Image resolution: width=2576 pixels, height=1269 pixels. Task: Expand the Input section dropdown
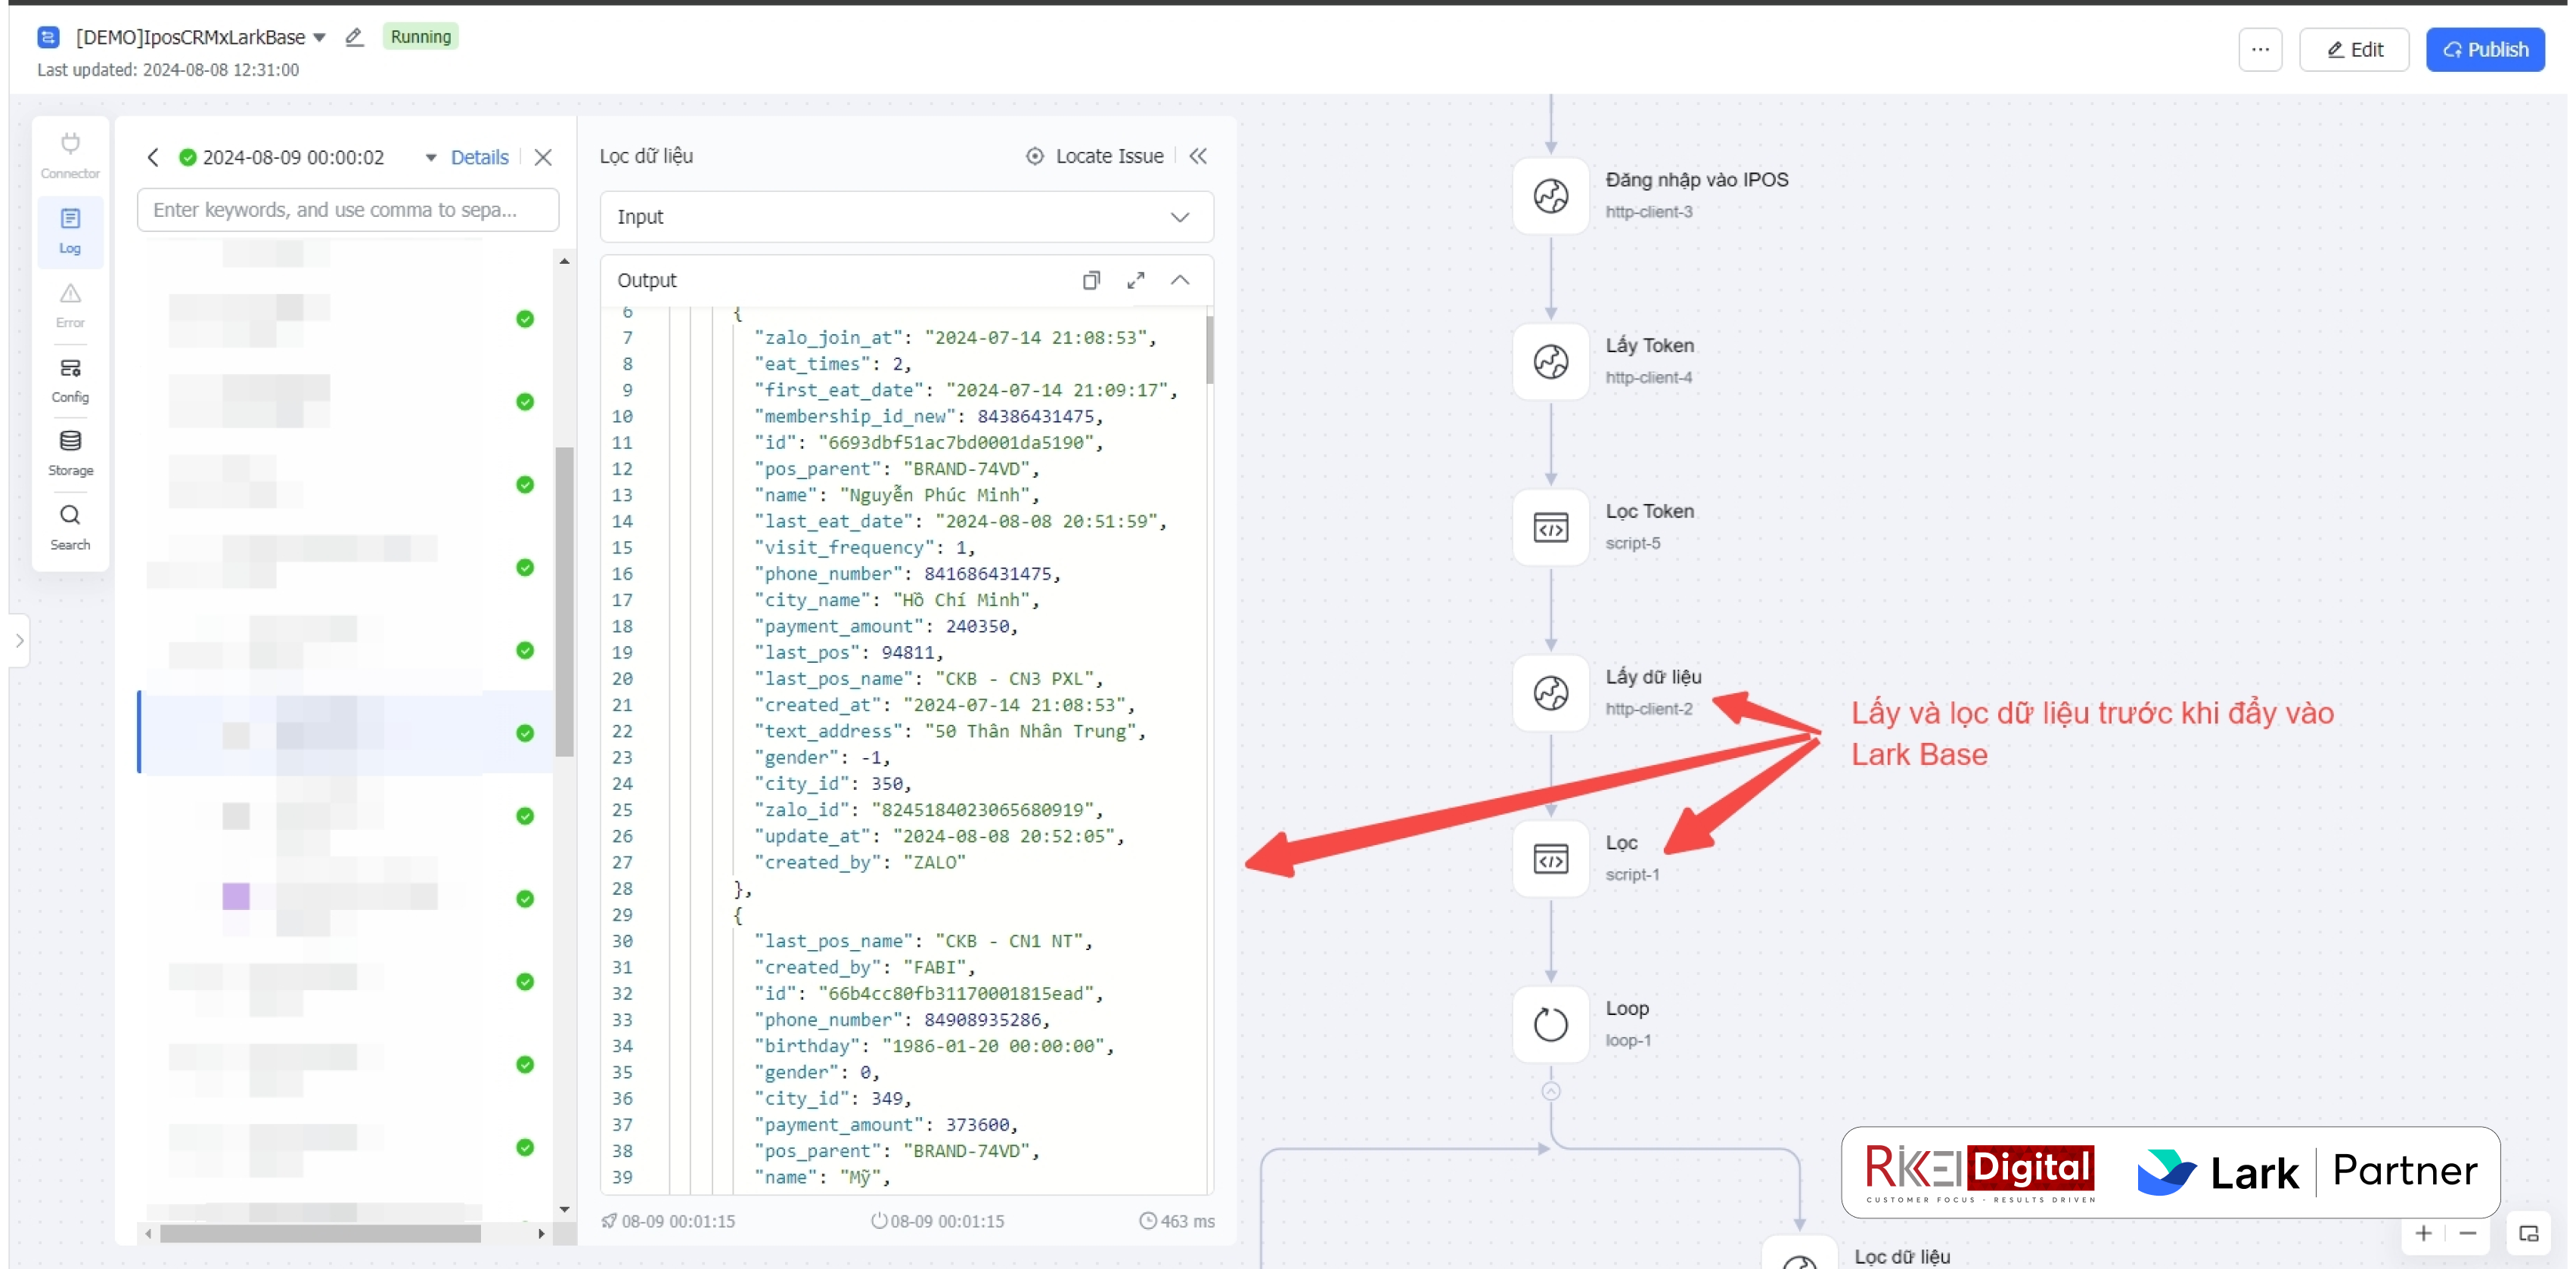click(1179, 217)
